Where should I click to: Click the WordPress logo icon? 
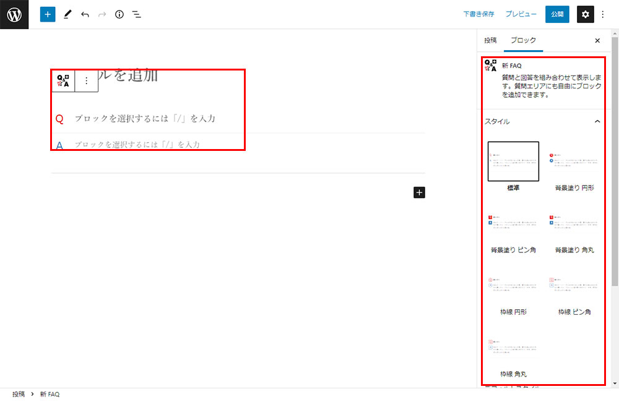(x=14, y=14)
